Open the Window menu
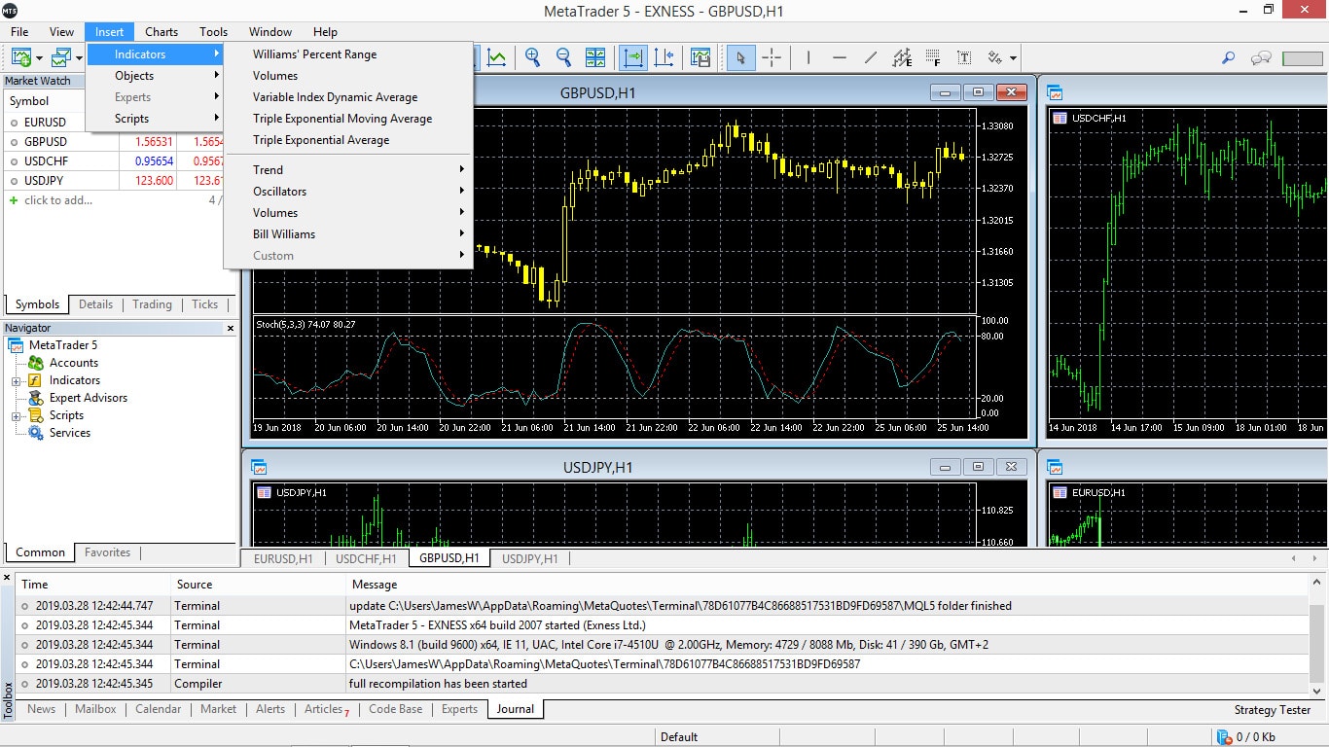 pyautogui.click(x=270, y=32)
